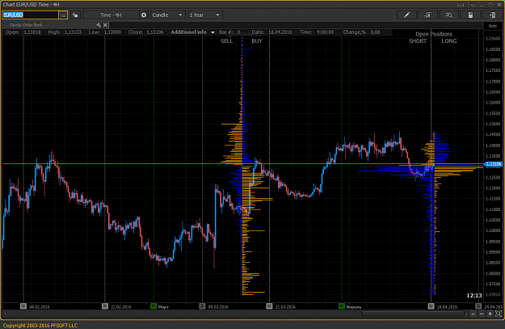Image resolution: width=505 pixels, height=329 pixels.
Task: Click the instrument list icon in toolbar
Action: (x=75, y=15)
